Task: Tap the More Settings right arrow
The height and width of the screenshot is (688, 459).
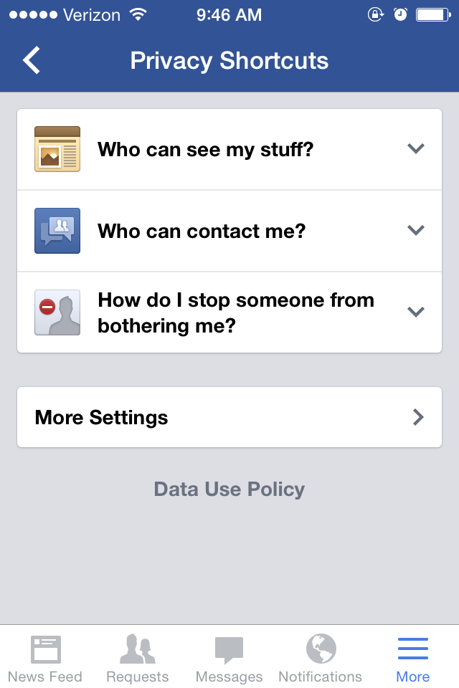Action: coord(418,417)
